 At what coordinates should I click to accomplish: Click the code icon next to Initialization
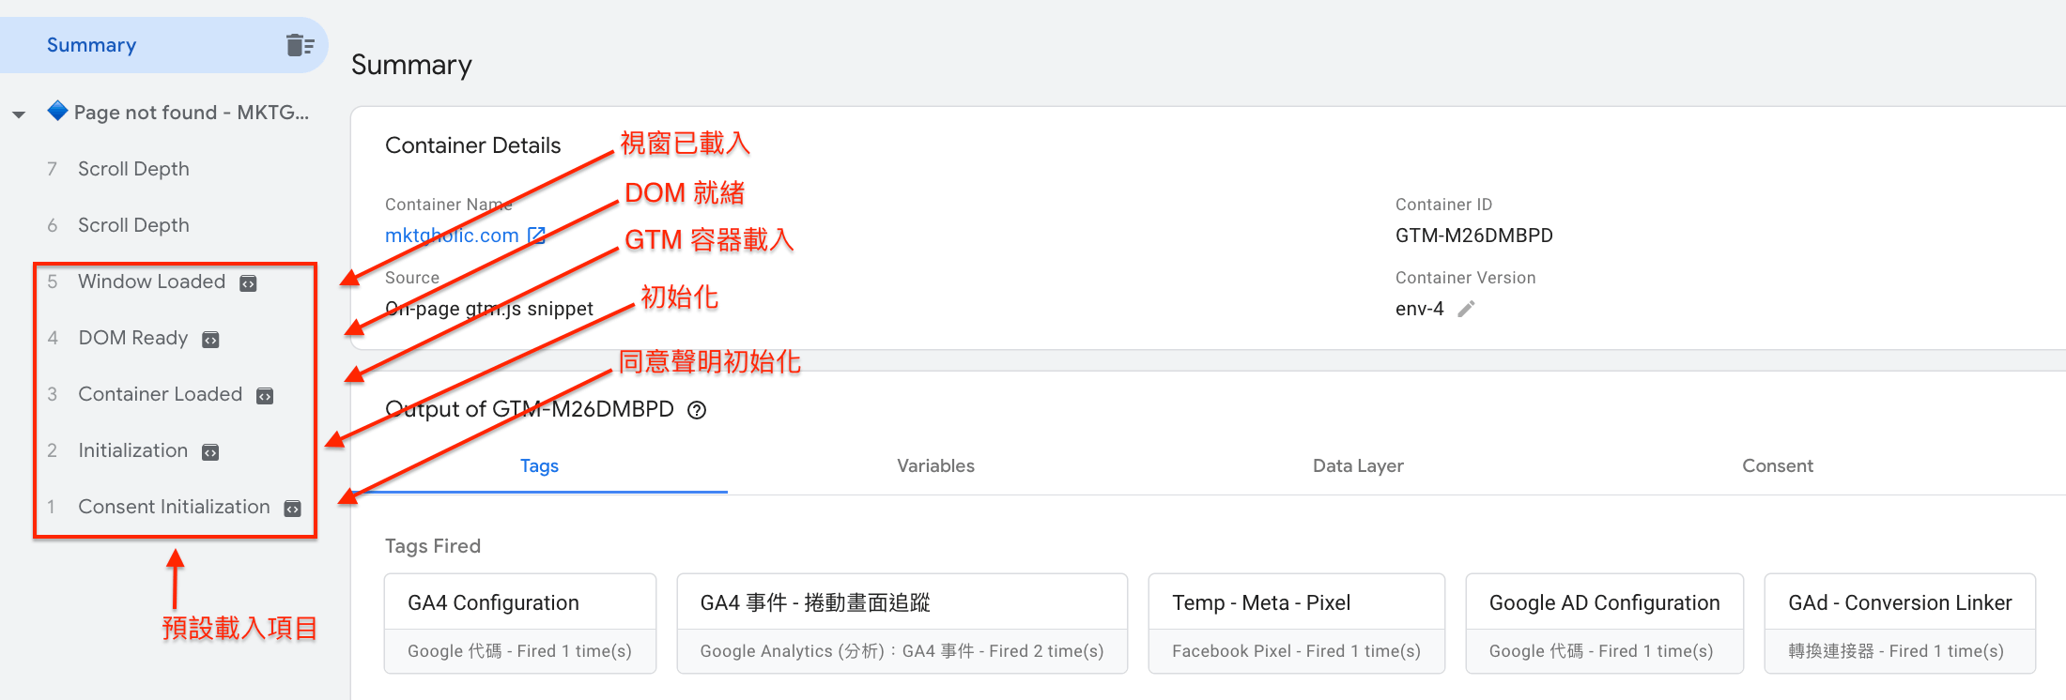[x=210, y=452]
